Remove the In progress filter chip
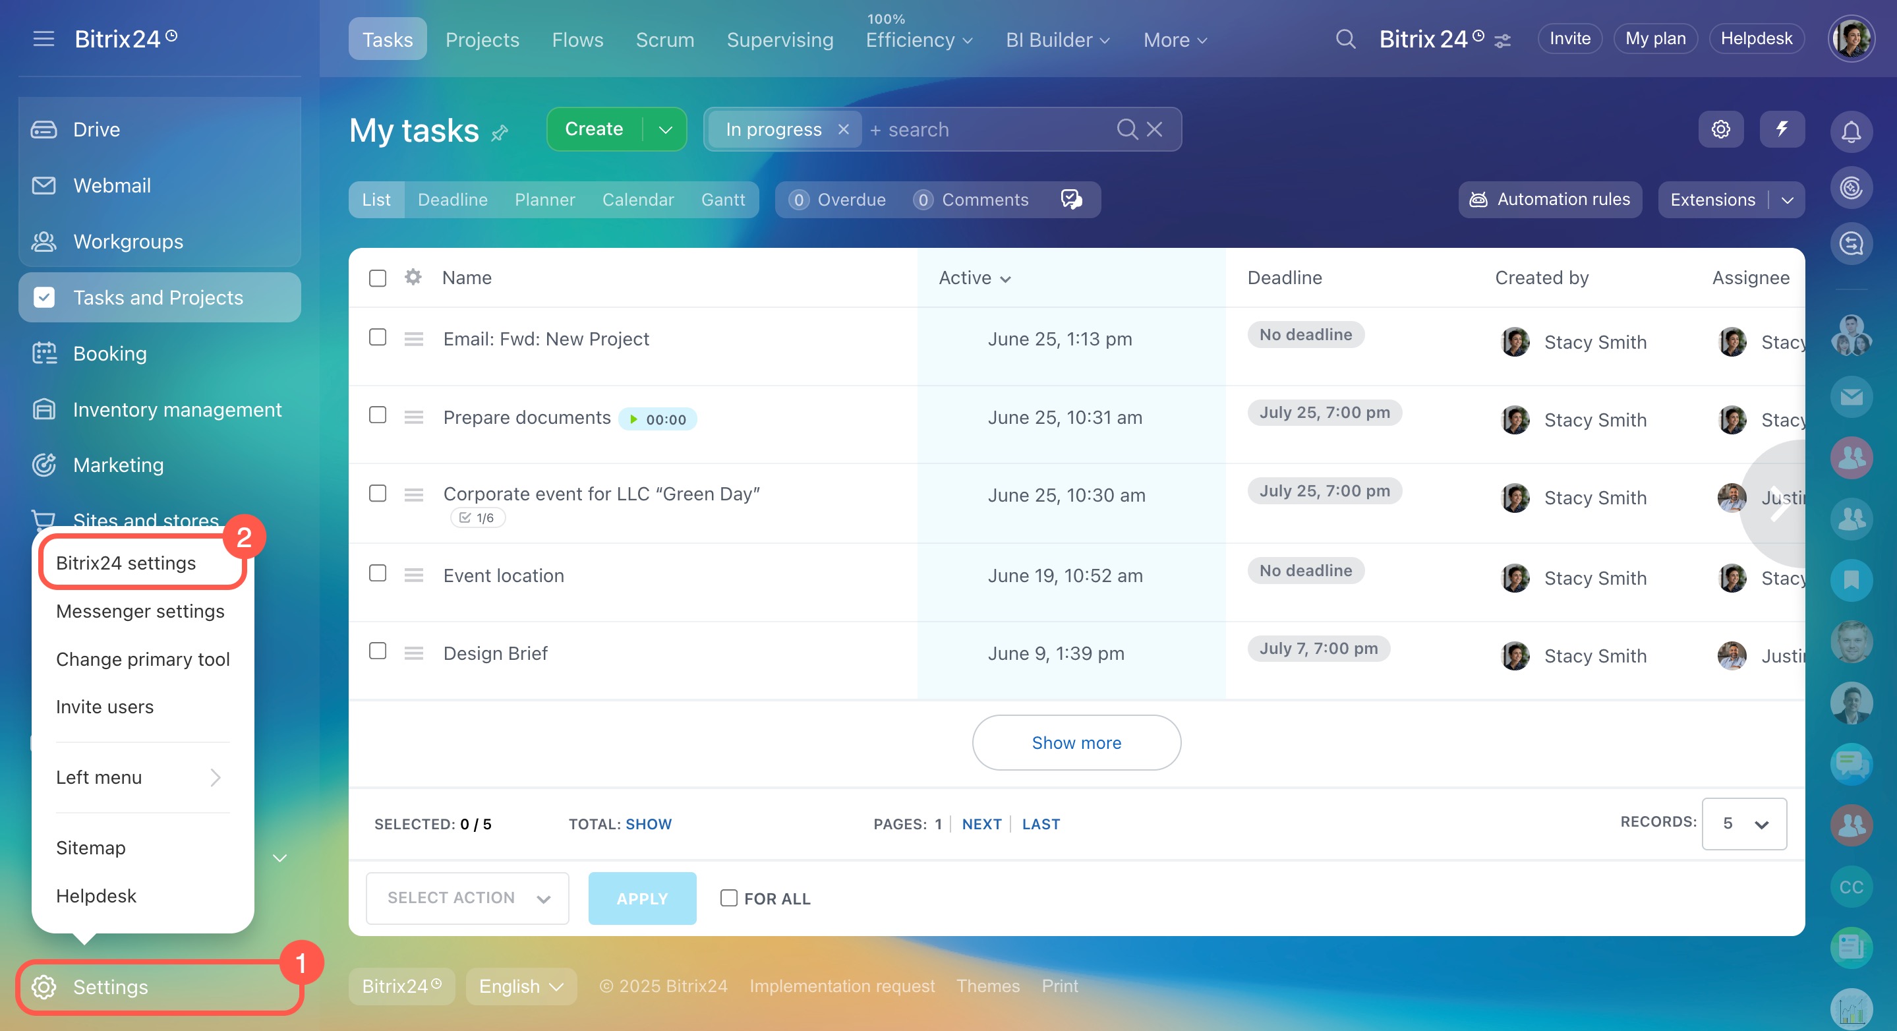Screen dimensions: 1897x1031 pyautogui.click(x=843, y=130)
